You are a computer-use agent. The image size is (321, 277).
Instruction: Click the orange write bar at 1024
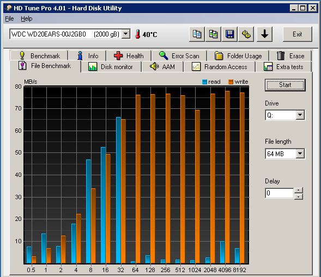[x=197, y=187]
